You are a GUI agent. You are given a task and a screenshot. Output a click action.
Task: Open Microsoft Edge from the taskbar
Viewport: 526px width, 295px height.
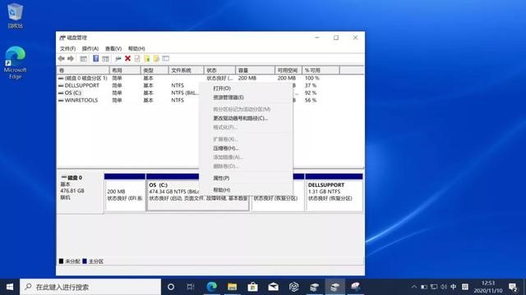[212, 287]
